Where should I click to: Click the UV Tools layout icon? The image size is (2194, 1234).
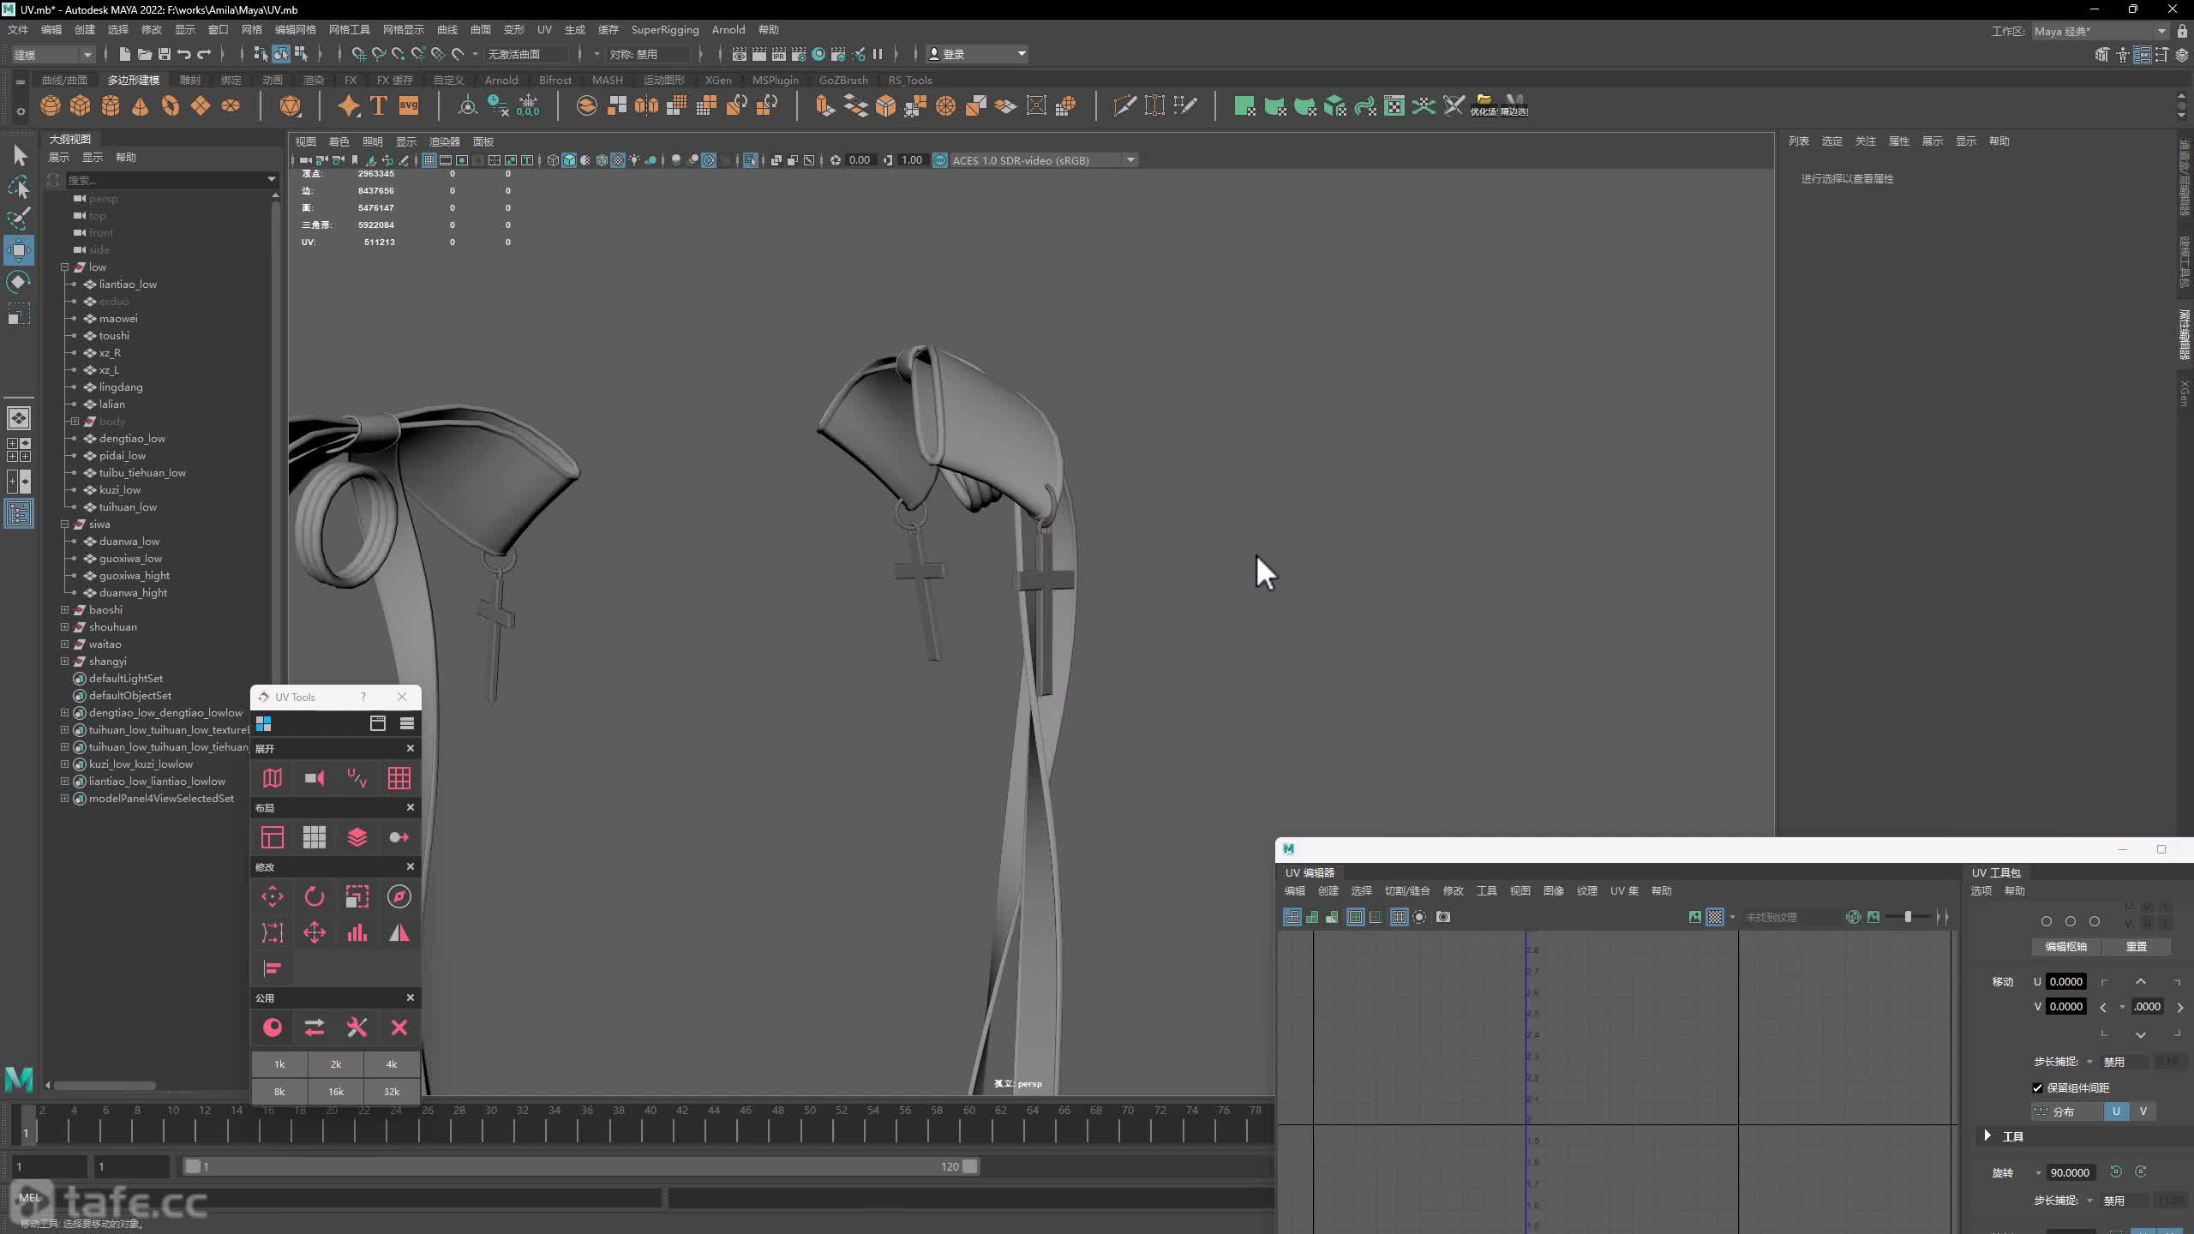273,837
